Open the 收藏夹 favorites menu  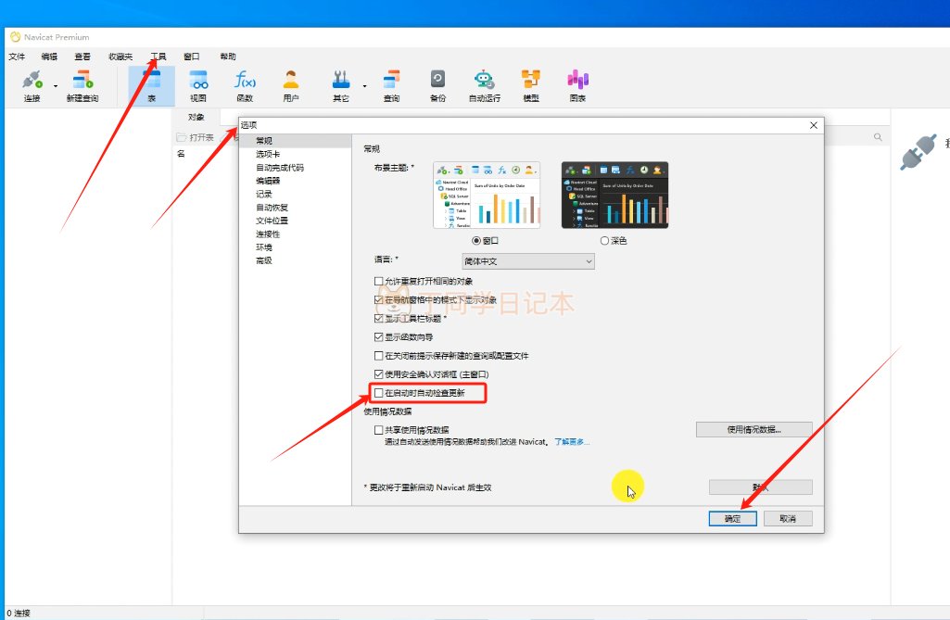(120, 57)
